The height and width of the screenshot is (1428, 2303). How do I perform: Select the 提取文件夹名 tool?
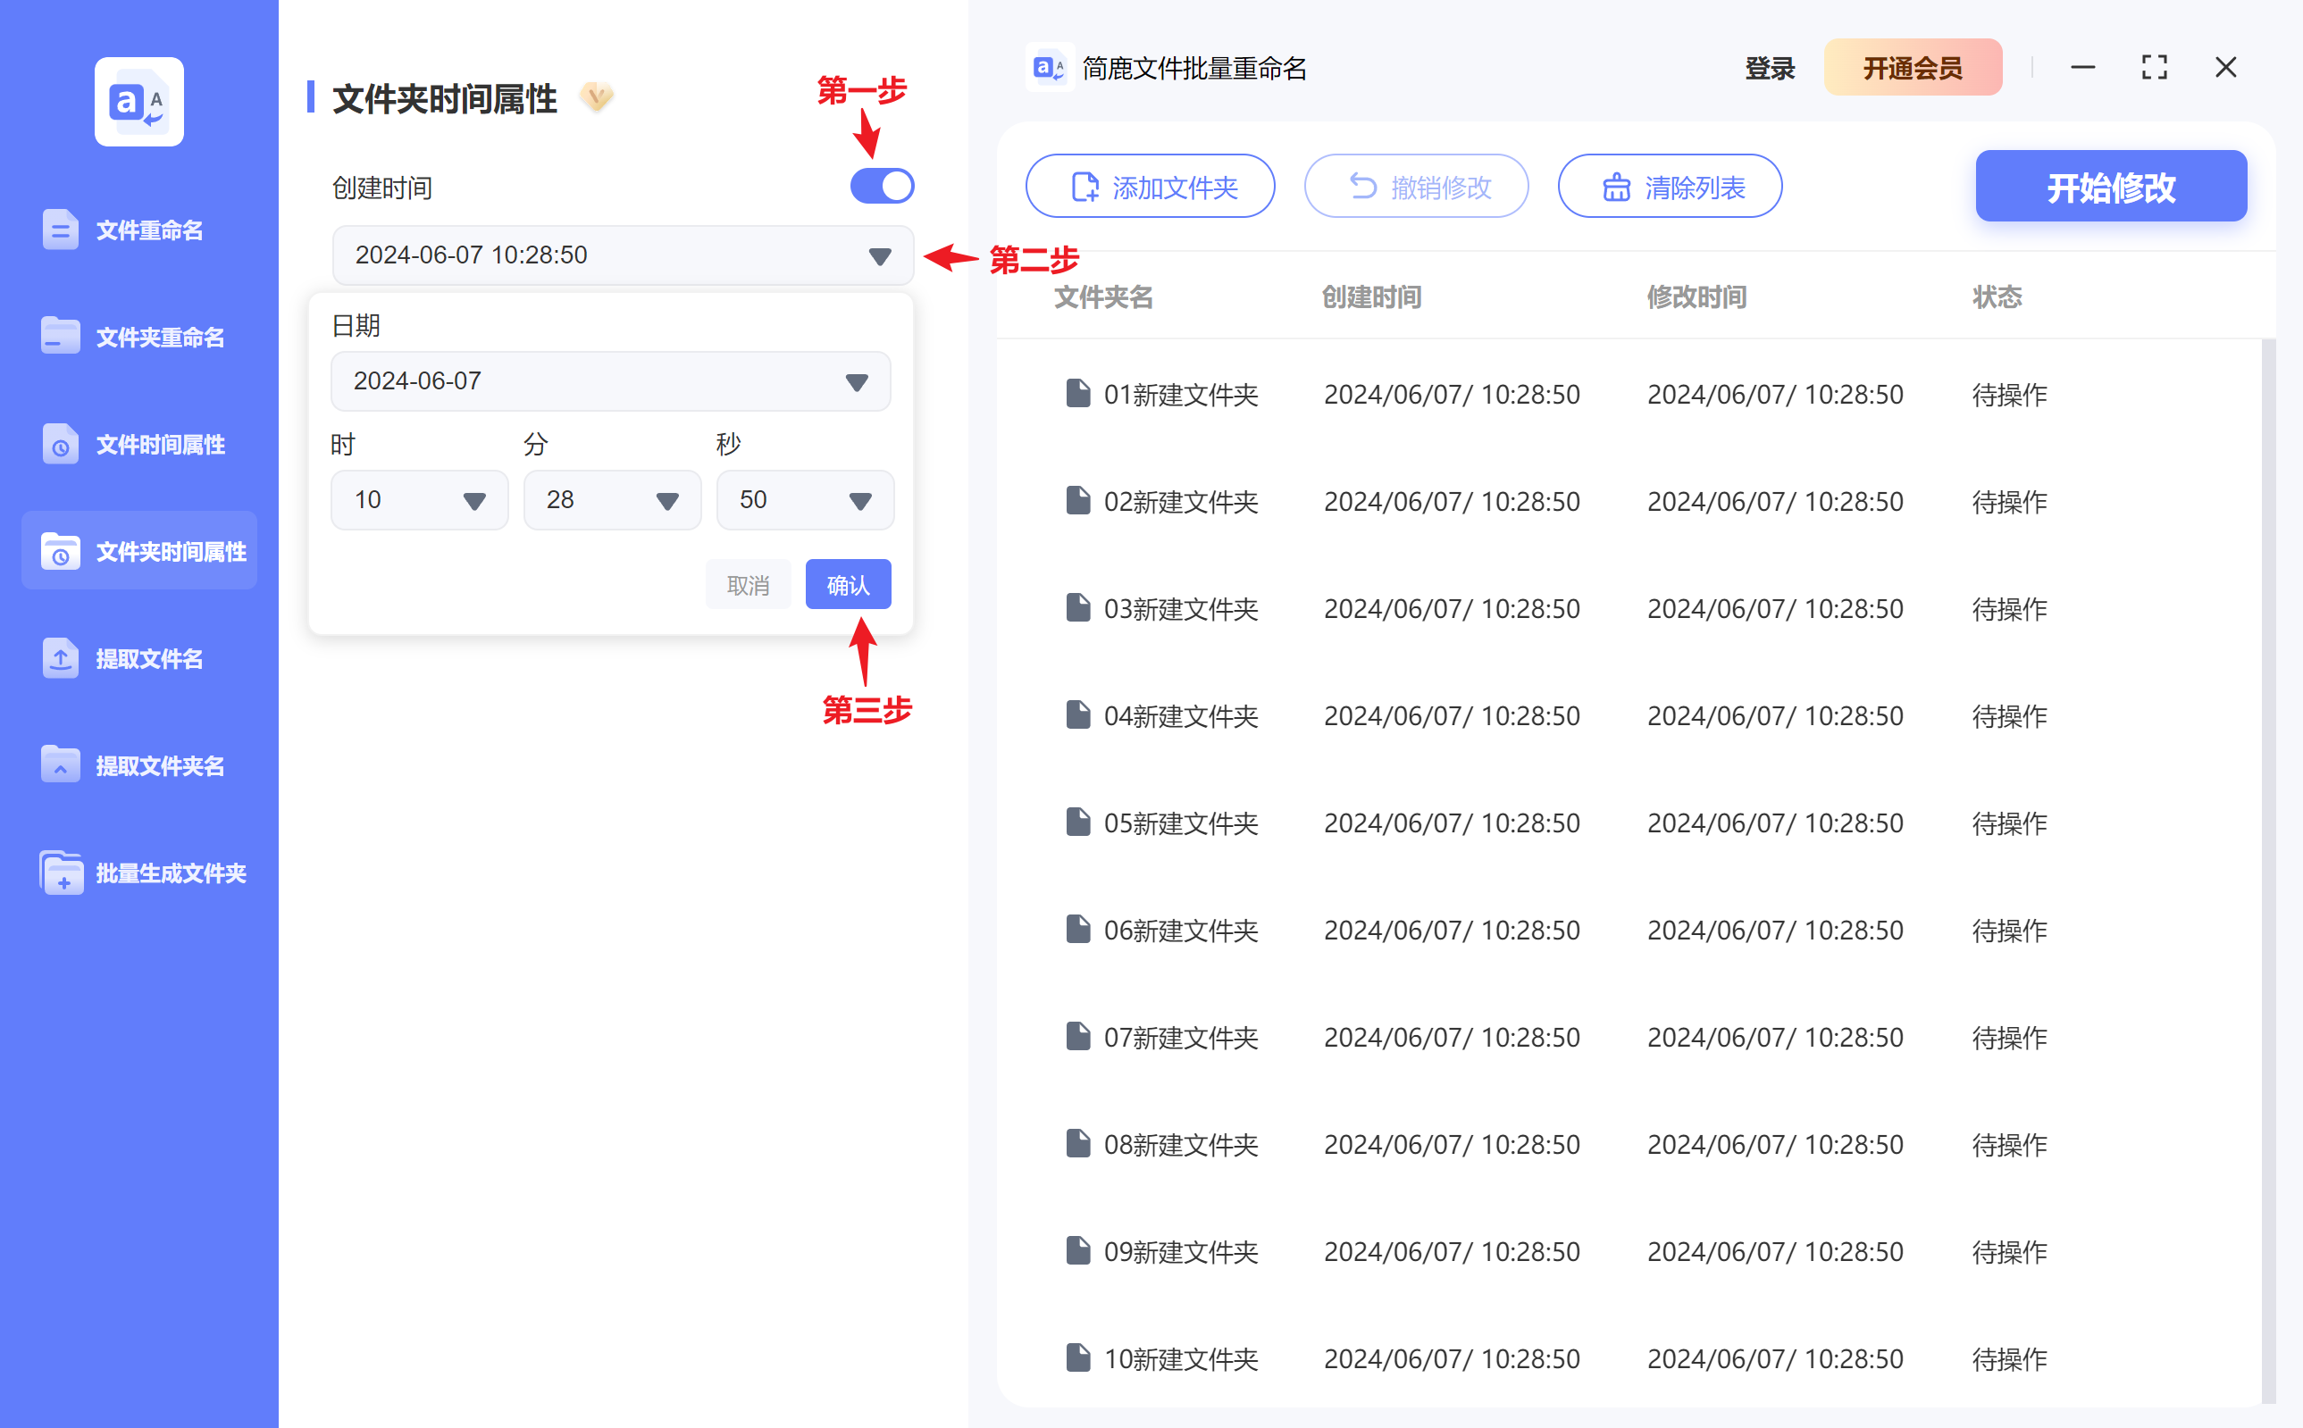click(x=159, y=766)
